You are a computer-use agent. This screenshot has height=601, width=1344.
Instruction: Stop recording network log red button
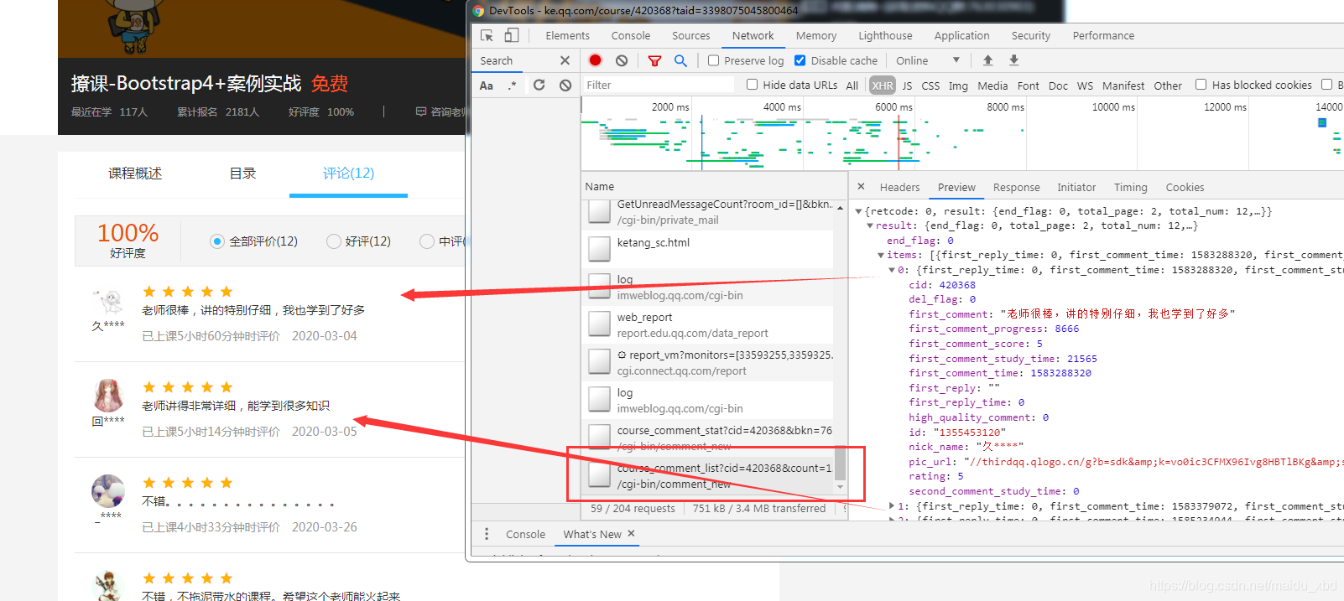[595, 60]
